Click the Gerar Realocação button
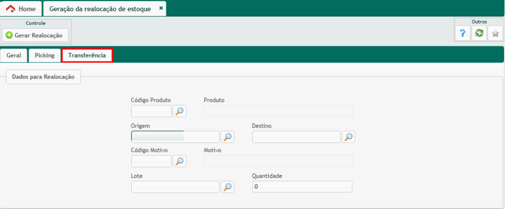Screen dimensions: 505x209 coord(35,36)
